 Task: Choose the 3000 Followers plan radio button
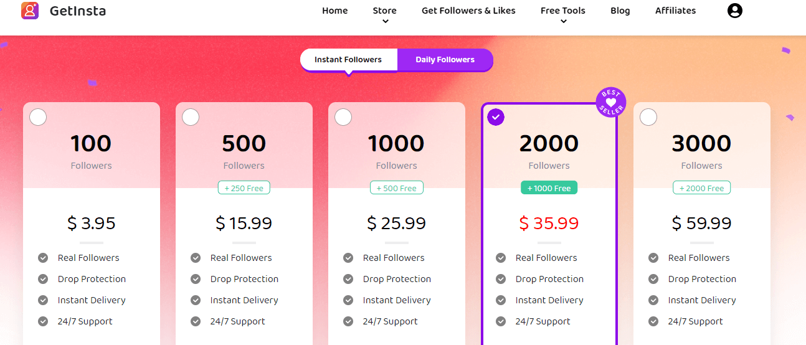pos(648,117)
